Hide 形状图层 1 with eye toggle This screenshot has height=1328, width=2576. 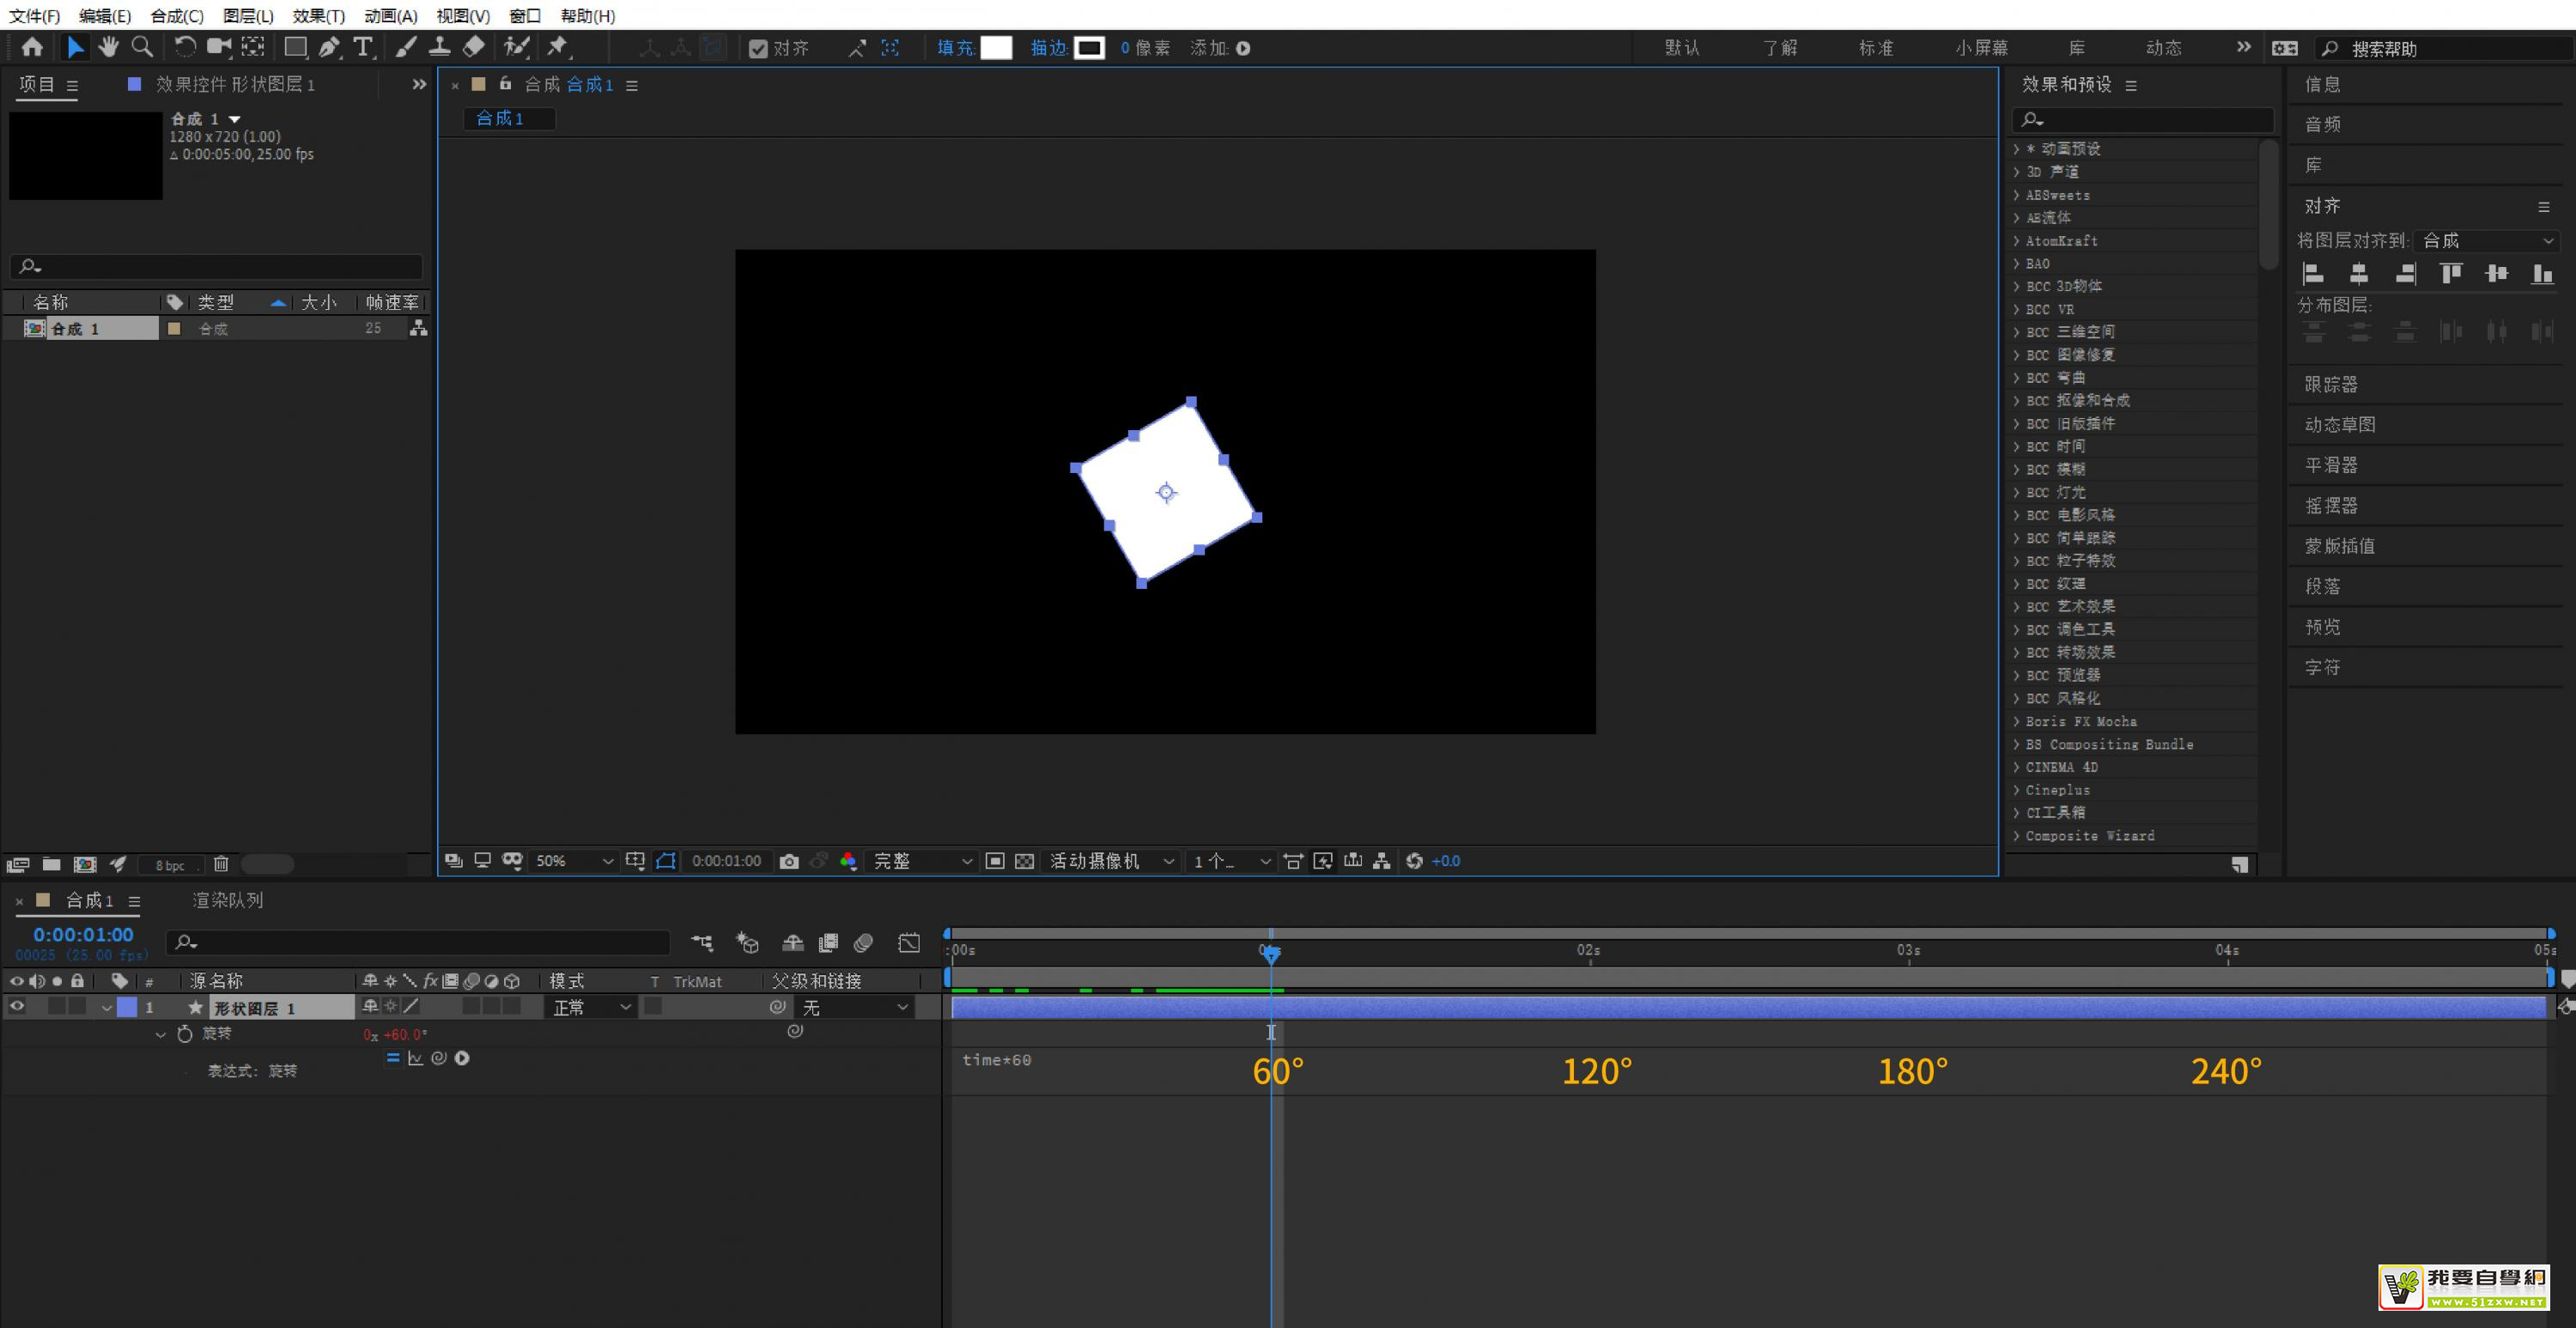point(16,1007)
